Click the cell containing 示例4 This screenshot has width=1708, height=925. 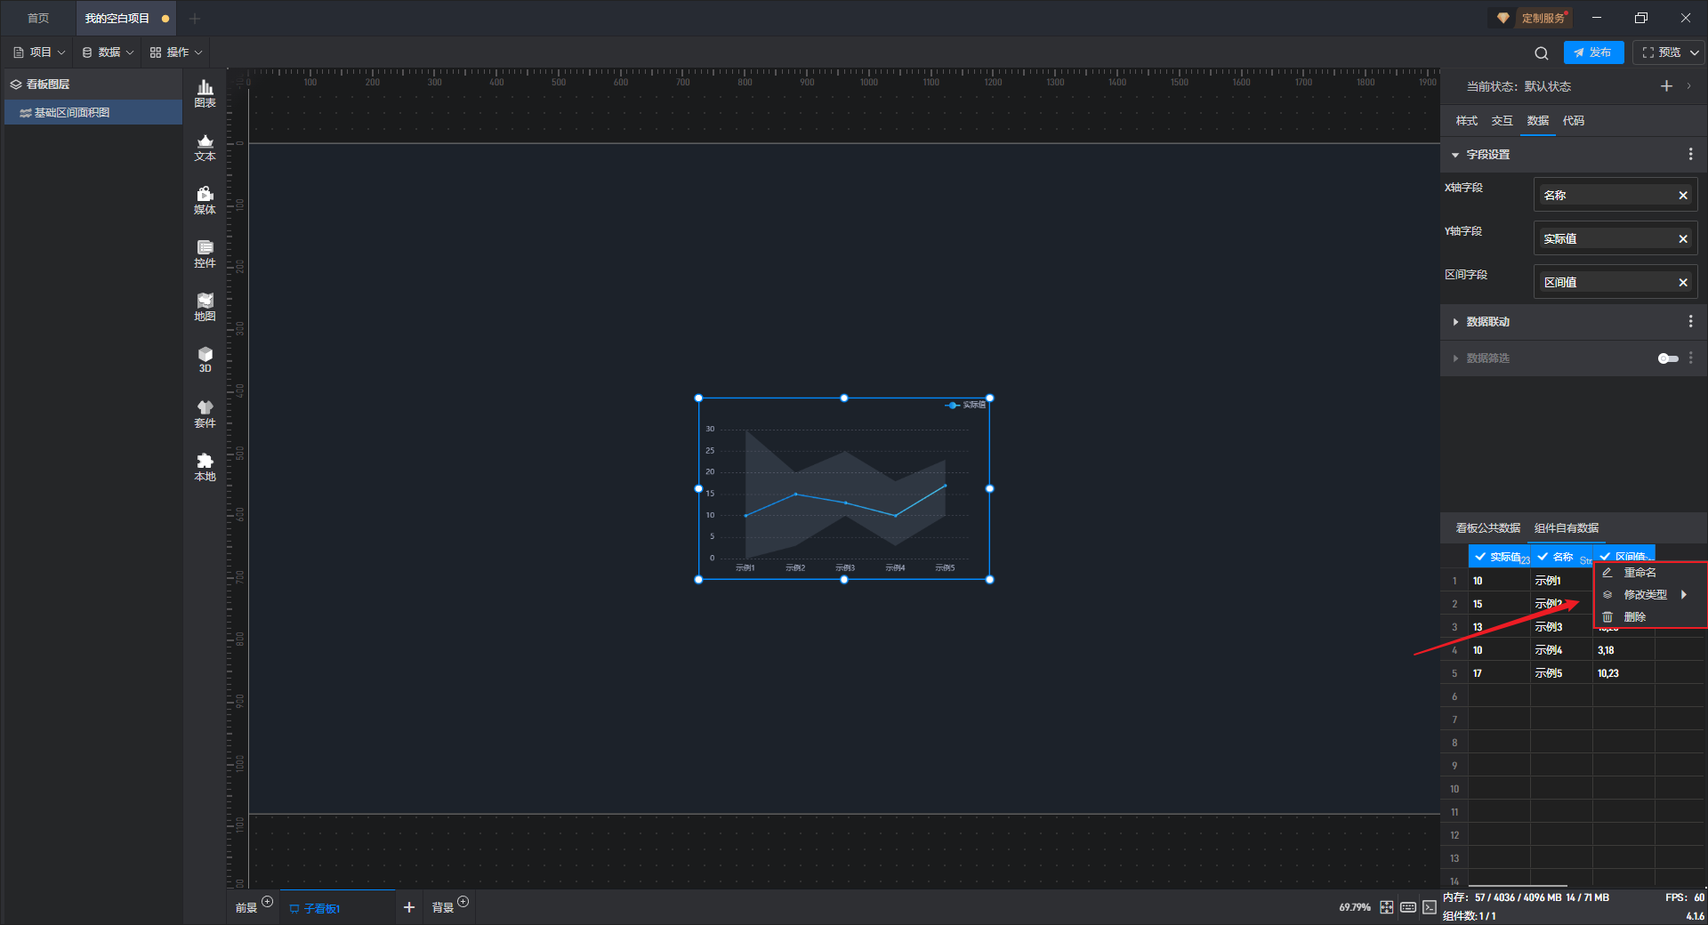tap(1561, 650)
